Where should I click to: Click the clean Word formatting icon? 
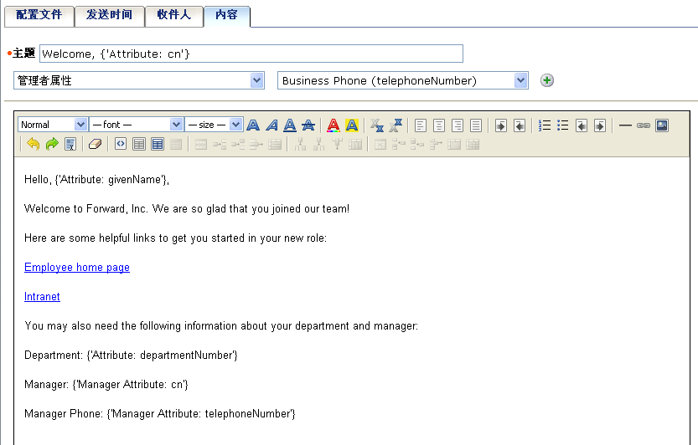[70, 144]
